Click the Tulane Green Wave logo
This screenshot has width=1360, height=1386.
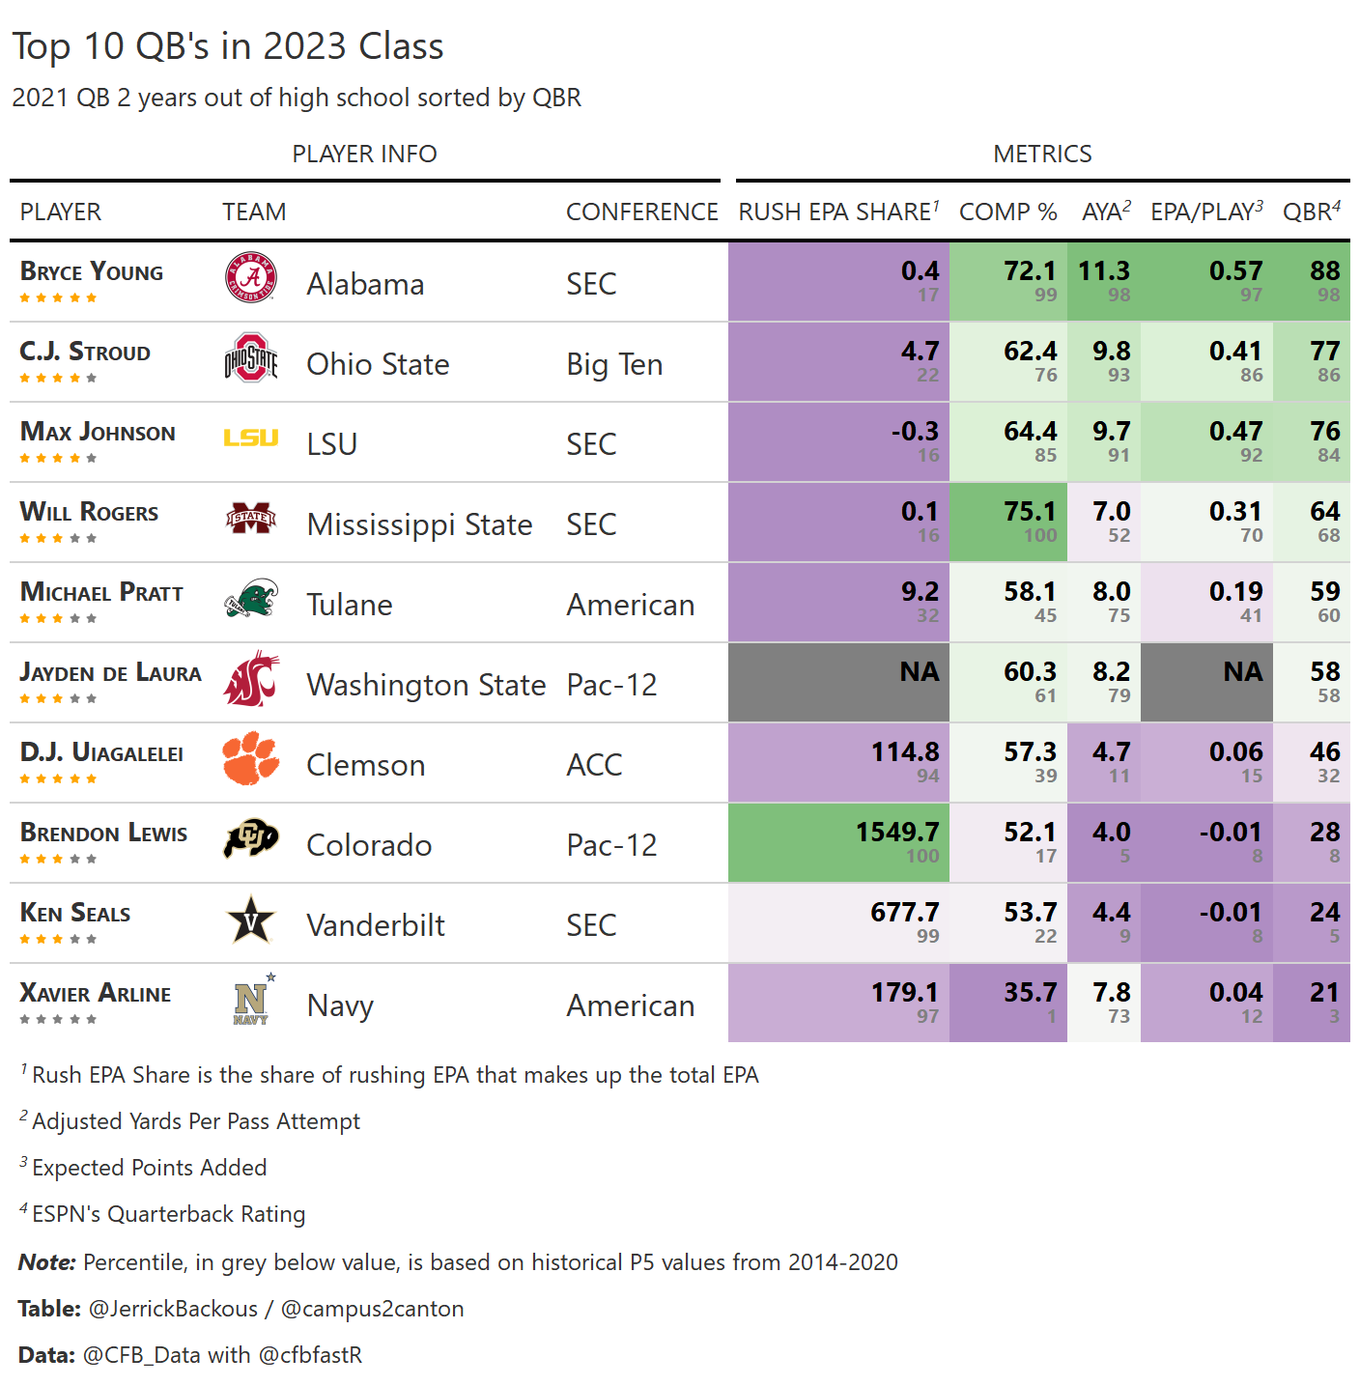[x=251, y=599]
